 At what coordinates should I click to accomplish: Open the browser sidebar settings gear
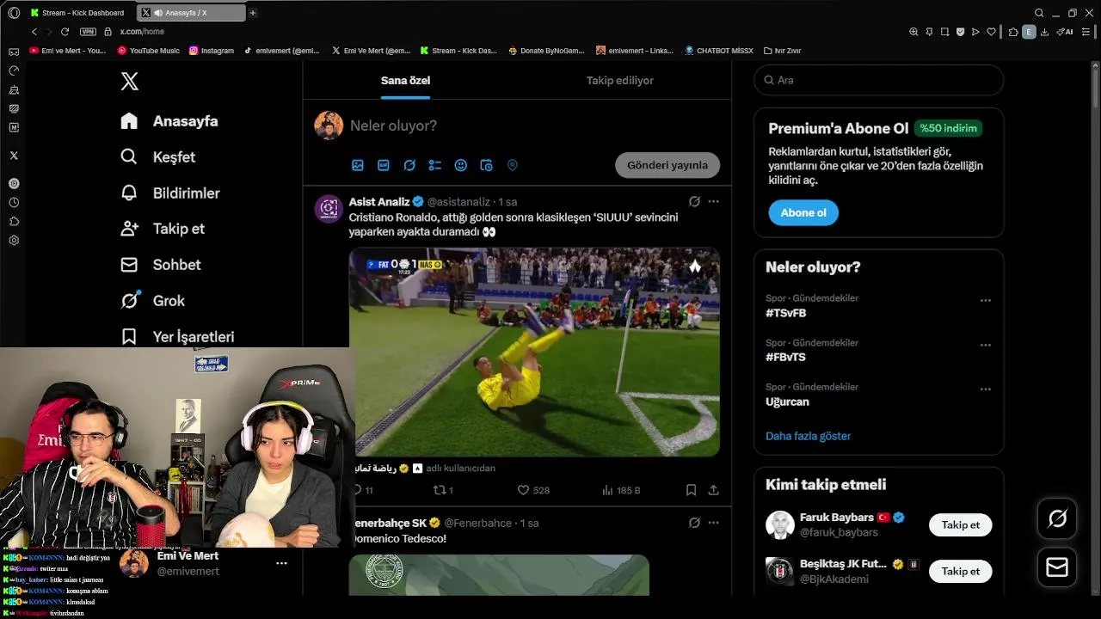click(14, 241)
